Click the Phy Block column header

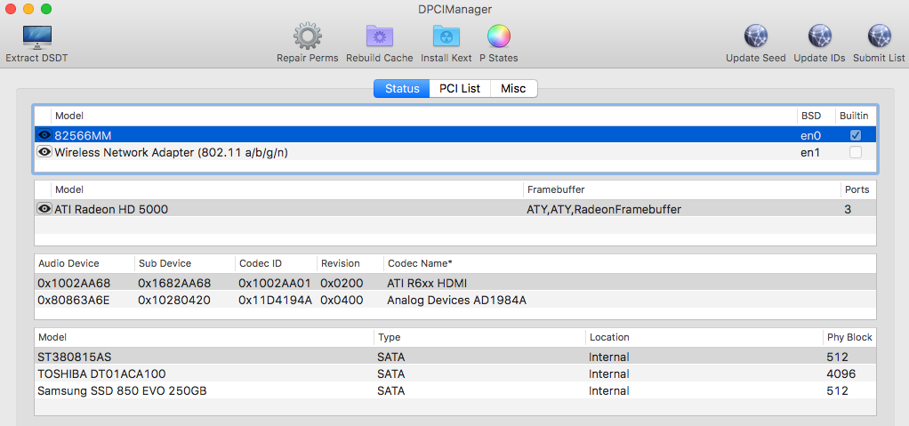coord(849,337)
